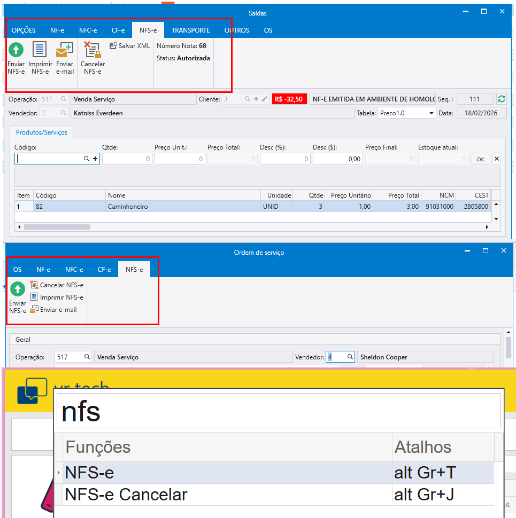Click Enviar e-mail icon in Saídas ribbon
The width and height of the screenshot is (516, 518).
(65, 51)
